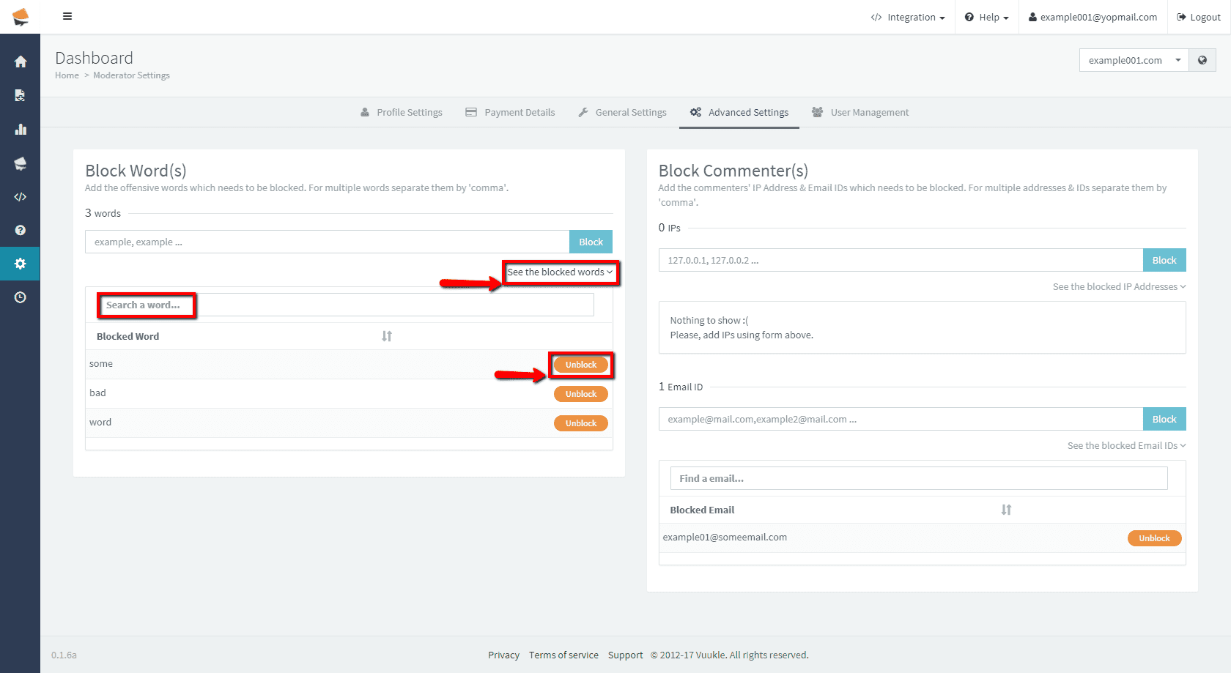The image size is (1231, 673).
Task: Unblock the word 'bad'
Action: [580, 394]
